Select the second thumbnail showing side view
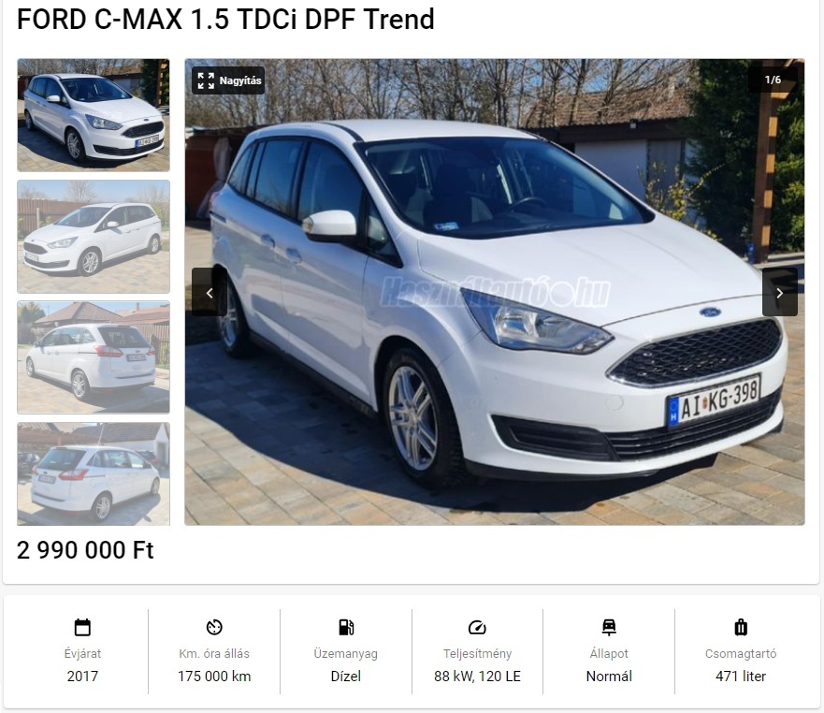The height and width of the screenshot is (713, 824). 94,237
